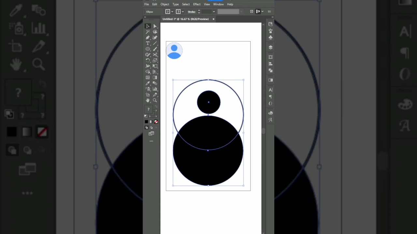This screenshot has width=417, height=234.
Task: Select the Shape Builder tool
Action: click(148, 72)
